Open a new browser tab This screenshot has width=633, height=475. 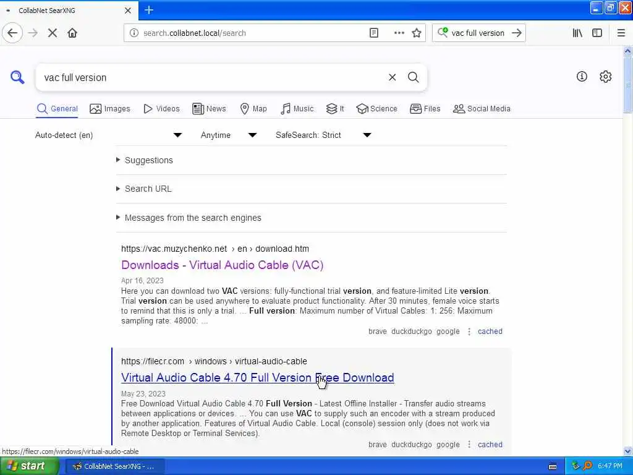[x=149, y=10]
